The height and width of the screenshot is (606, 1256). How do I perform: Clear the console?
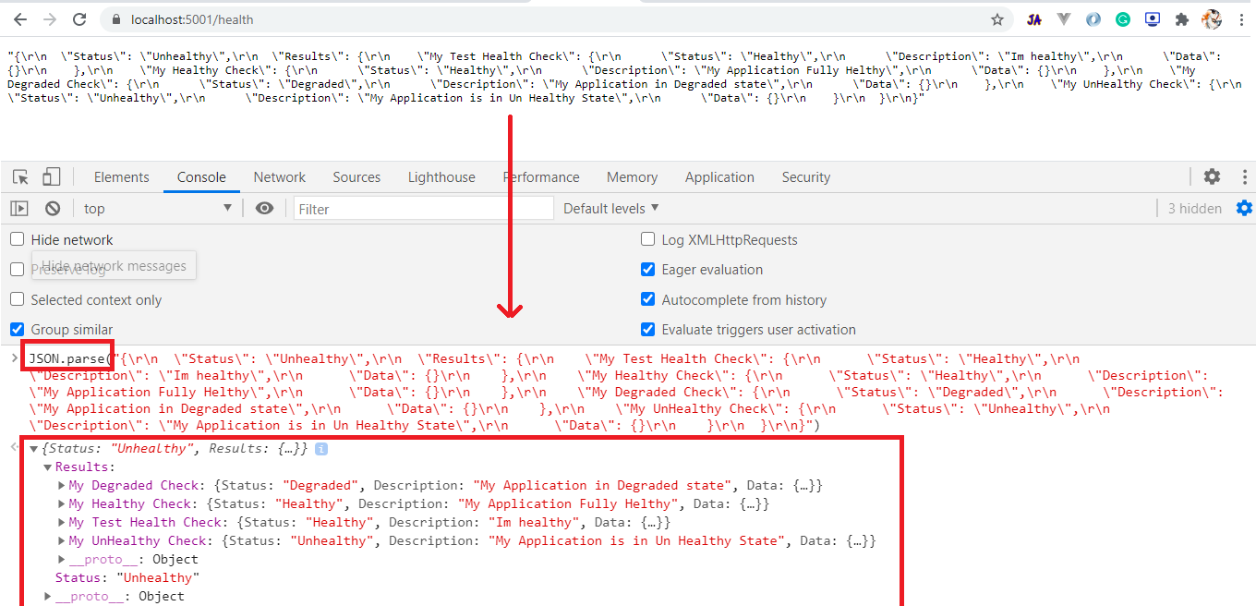53,209
